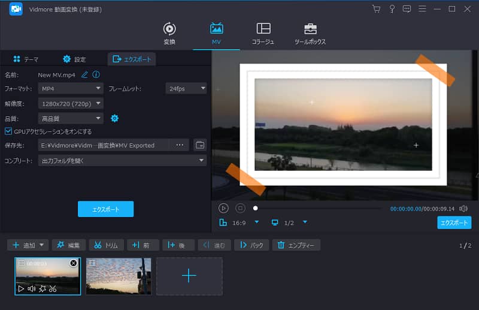Click the info icon next to New MV.mp4

[x=96, y=74]
